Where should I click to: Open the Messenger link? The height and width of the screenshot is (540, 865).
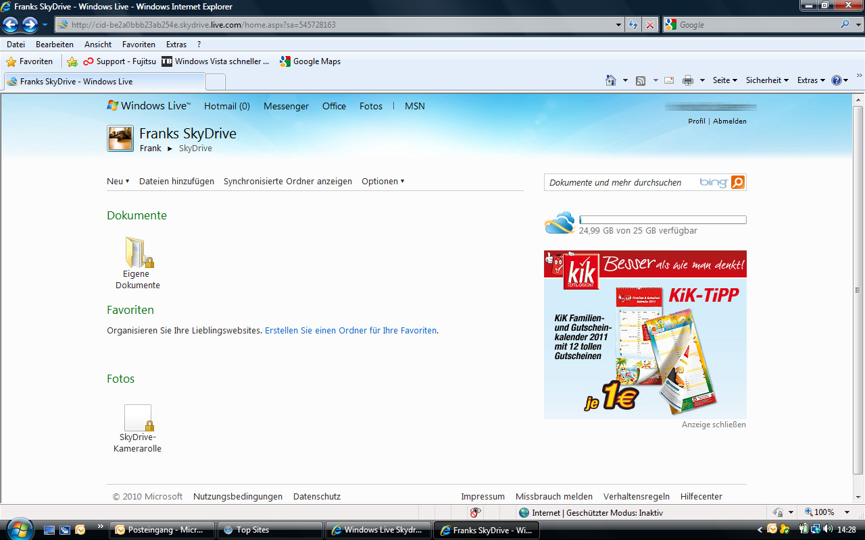tap(286, 106)
